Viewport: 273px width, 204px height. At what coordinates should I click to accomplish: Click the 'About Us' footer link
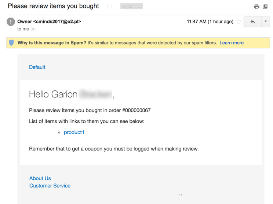coord(40,178)
